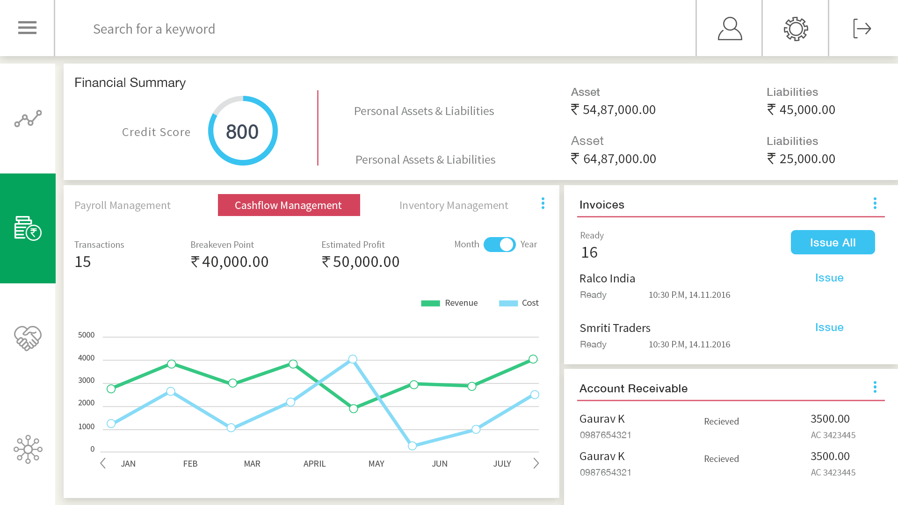Image resolution: width=898 pixels, height=505 pixels.
Task: Open Invoices panel three-dot menu
Action: pos(875,203)
